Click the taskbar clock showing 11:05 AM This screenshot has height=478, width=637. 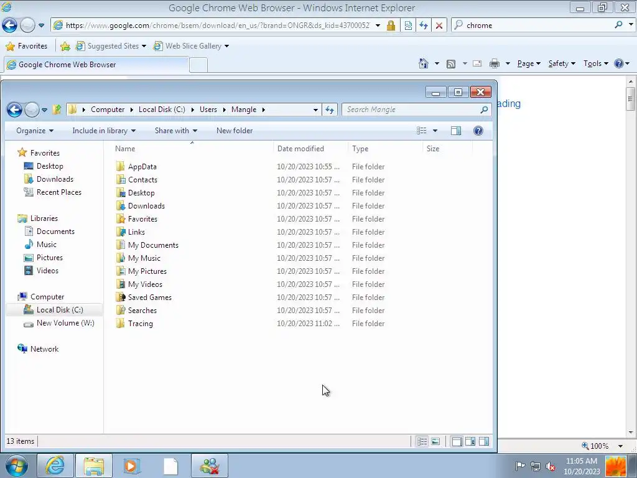[x=582, y=466]
